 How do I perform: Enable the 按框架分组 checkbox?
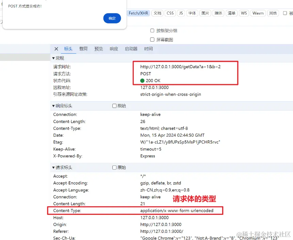(152, 30)
